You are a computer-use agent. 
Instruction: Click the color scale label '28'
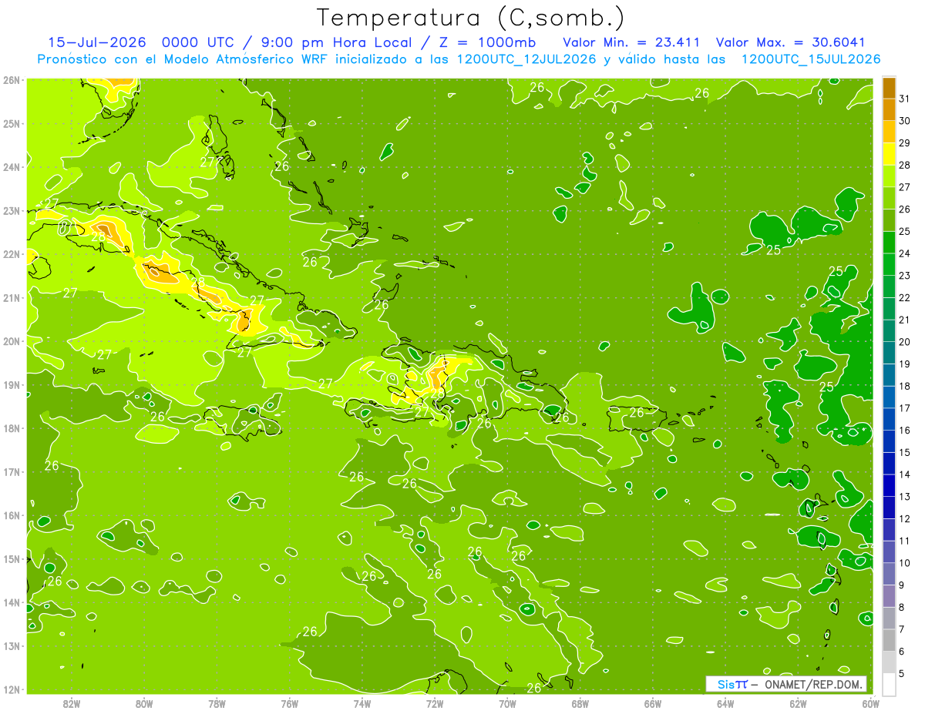click(905, 165)
